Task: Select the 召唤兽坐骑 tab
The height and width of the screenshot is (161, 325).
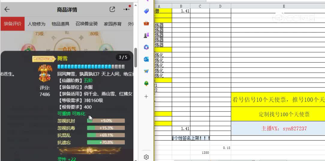Action: 86,24
